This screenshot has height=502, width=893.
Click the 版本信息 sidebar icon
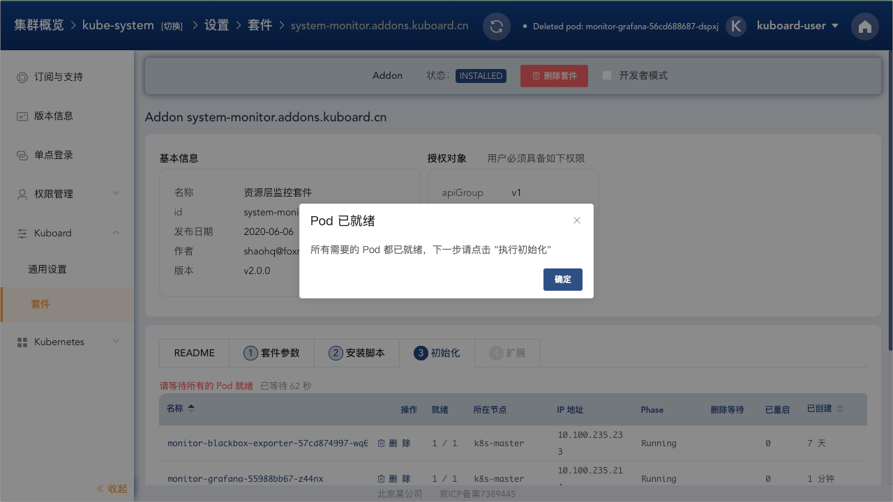pos(22,116)
